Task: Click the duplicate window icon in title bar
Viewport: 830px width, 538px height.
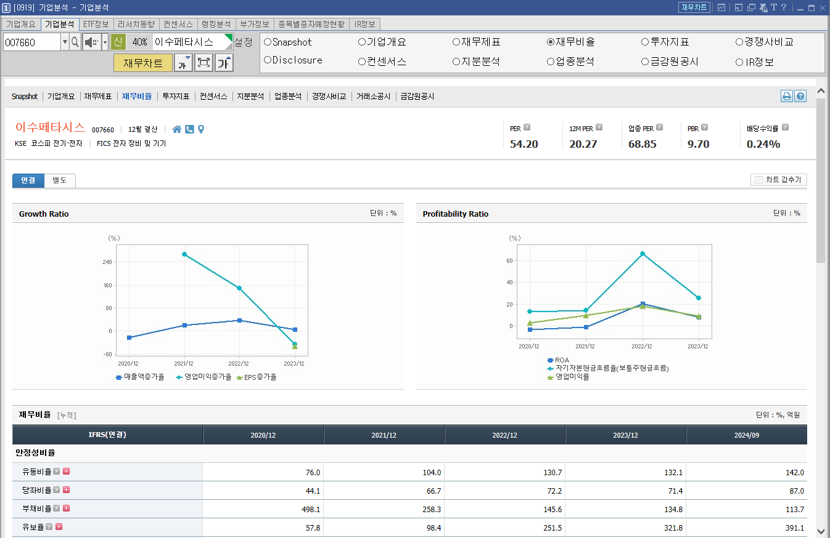Action: click(750, 7)
